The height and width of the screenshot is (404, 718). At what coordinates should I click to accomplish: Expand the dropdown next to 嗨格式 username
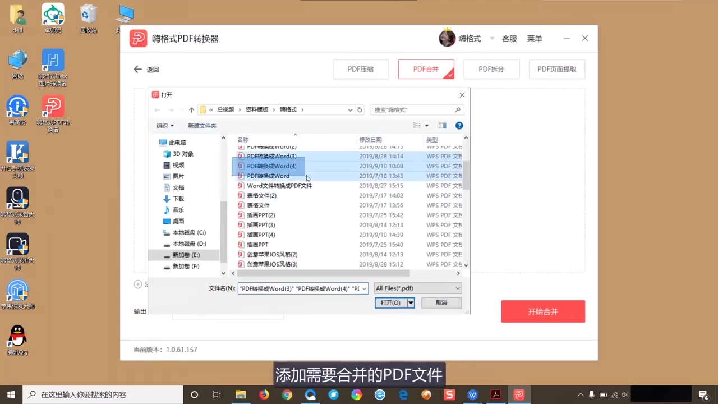tap(492, 38)
